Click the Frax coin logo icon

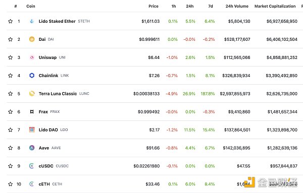32,112
